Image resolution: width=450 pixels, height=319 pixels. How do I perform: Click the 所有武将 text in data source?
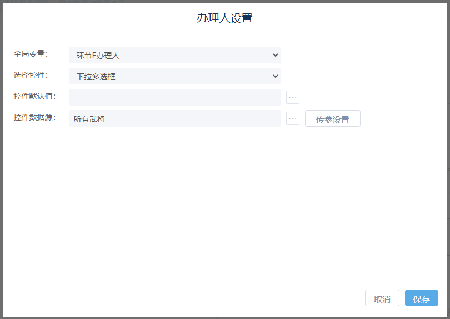[89, 119]
